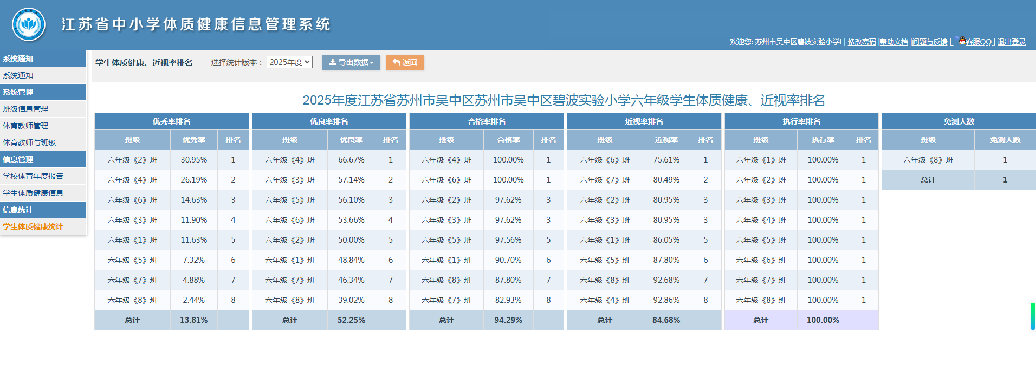Click the 问题与反馈 feedback link
Image resolution: width=1036 pixels, height=376 pixels.
click(x=930, y=42)
